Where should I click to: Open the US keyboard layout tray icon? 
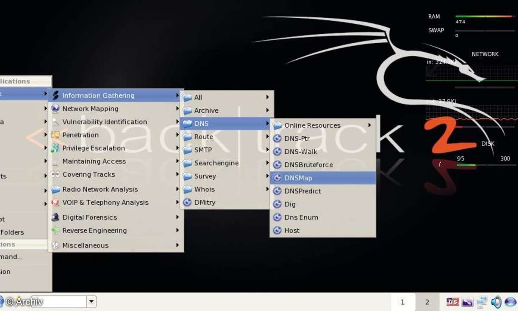tap(453, 302)
